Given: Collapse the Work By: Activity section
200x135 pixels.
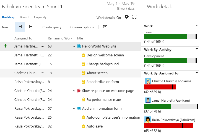Looking at the screenshot, I should (x=197, y=49).
